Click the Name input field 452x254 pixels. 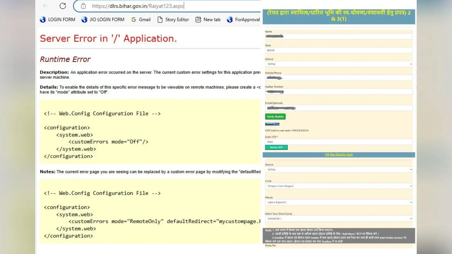pyautogui.click(x=339, y=37)
